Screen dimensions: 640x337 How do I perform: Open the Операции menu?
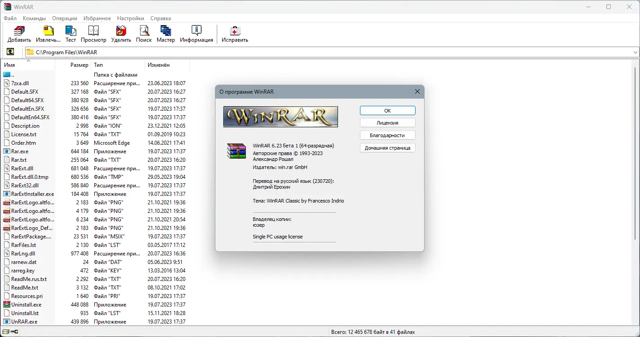click(x=65, y=18)
